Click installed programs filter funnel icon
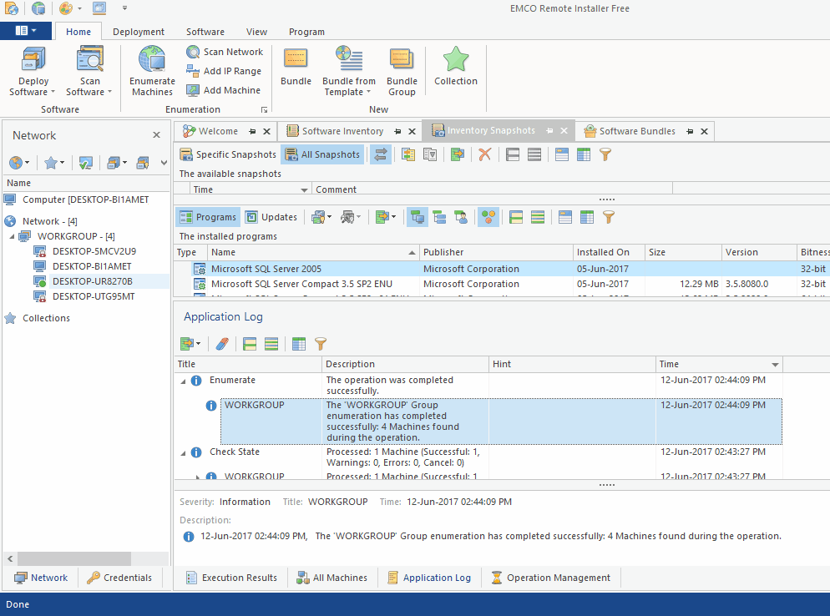Screen dimensions: 830x616 coord(609,217)
